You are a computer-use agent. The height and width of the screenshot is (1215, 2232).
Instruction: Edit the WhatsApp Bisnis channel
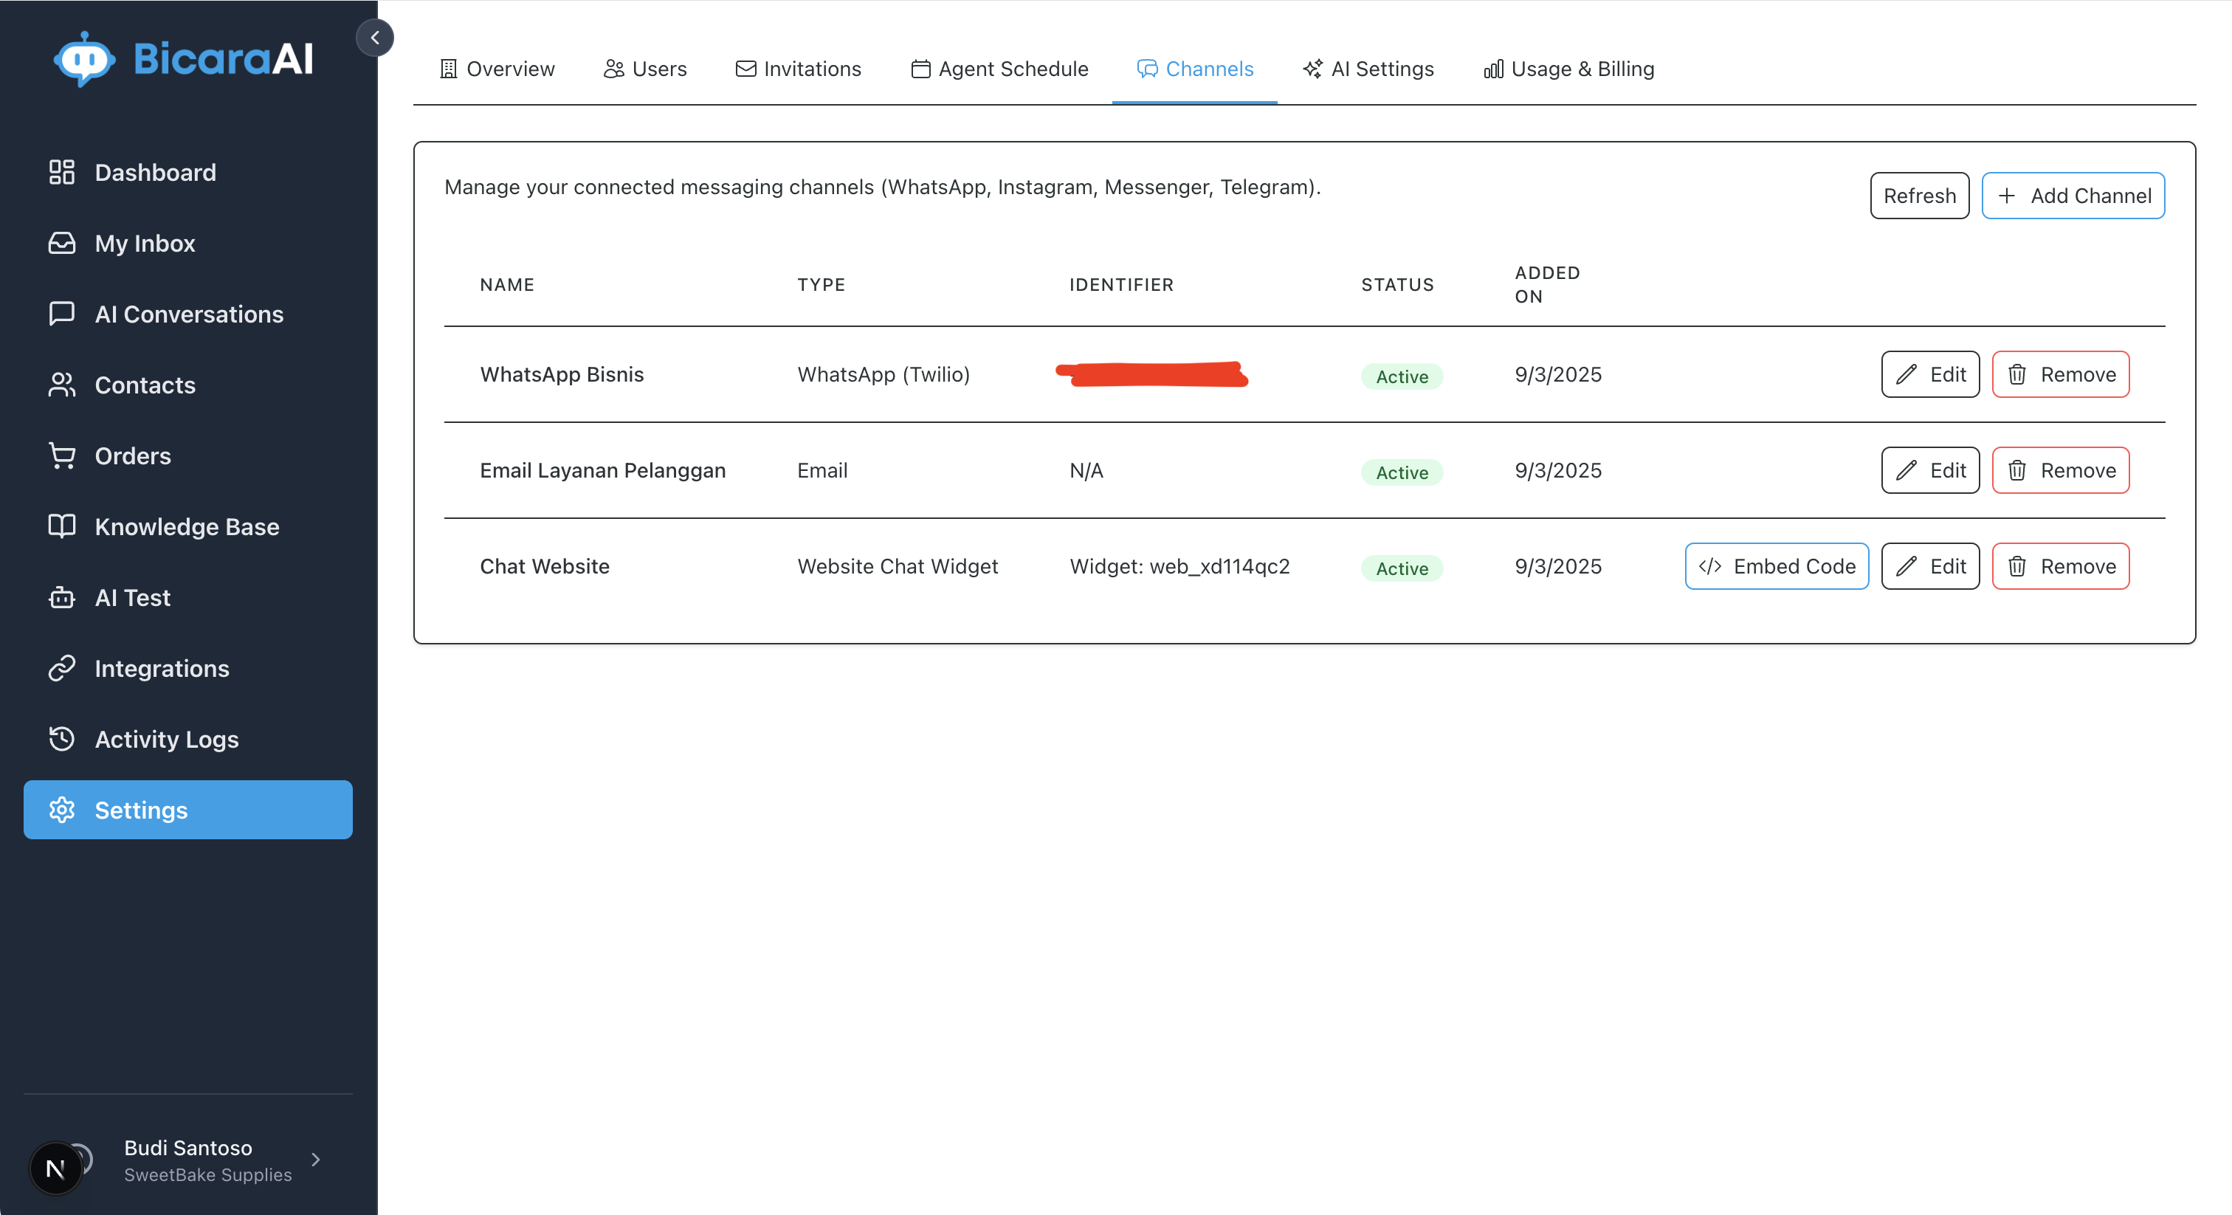click(x=1929, y=374)
